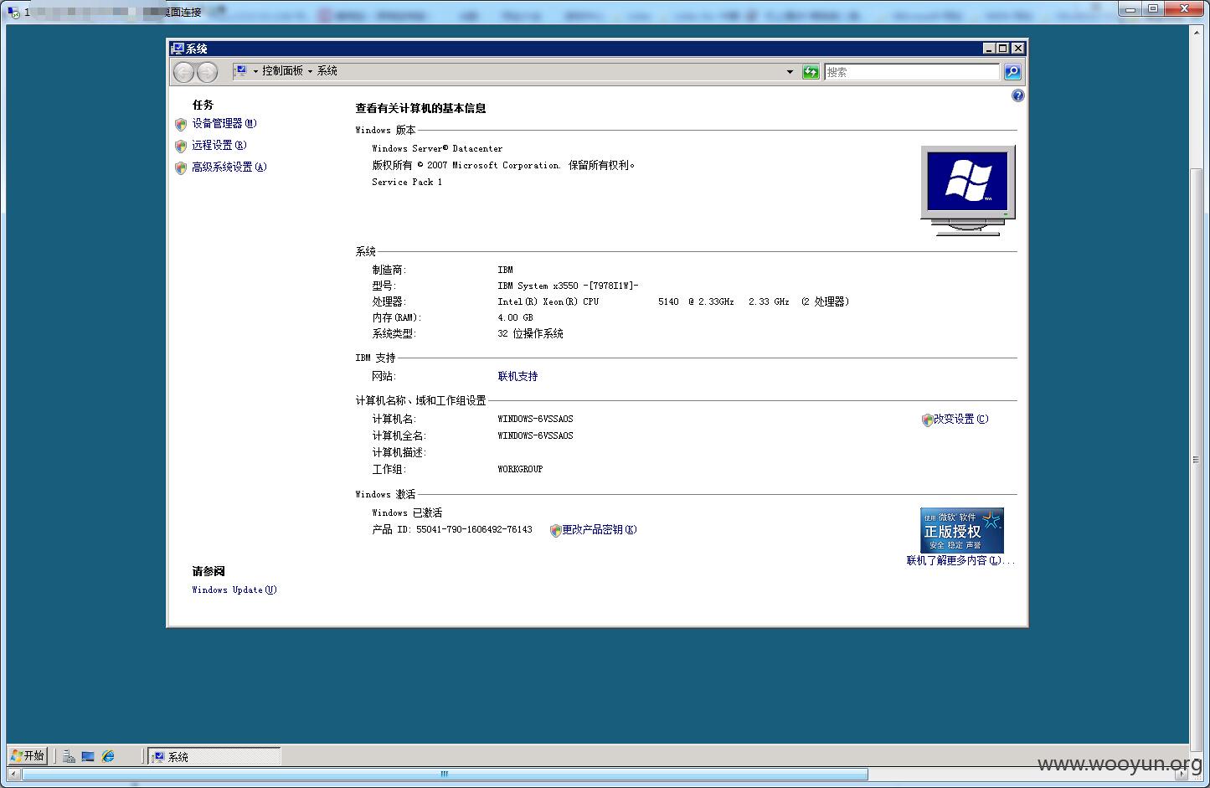Click the computer icon in the address bar
The width and height of the screenshot is (1210, 788).
[x=240, y=71]
